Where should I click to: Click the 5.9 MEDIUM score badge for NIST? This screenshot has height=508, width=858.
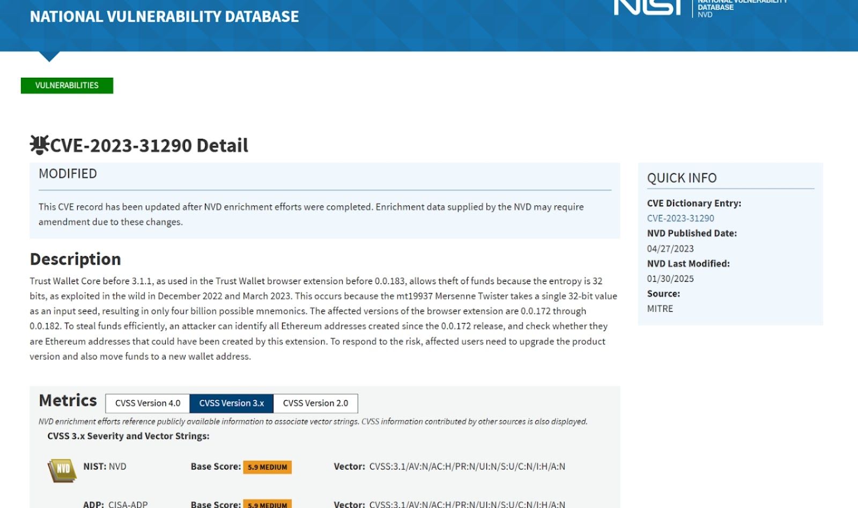267,467
